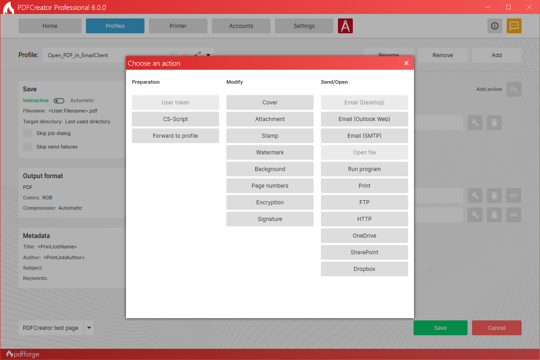This screenshot has width=540, height=360.
Task: Add the Cover modify action
Action: [x=270, y=103]
